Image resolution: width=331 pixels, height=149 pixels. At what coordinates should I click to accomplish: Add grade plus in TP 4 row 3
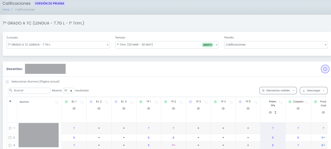(223, 145)
